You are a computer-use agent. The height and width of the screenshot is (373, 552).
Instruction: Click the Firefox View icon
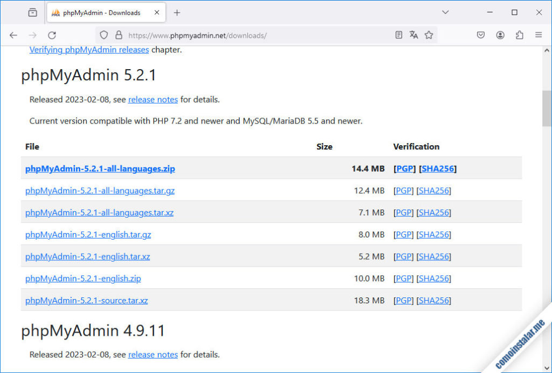coord(32,13)
